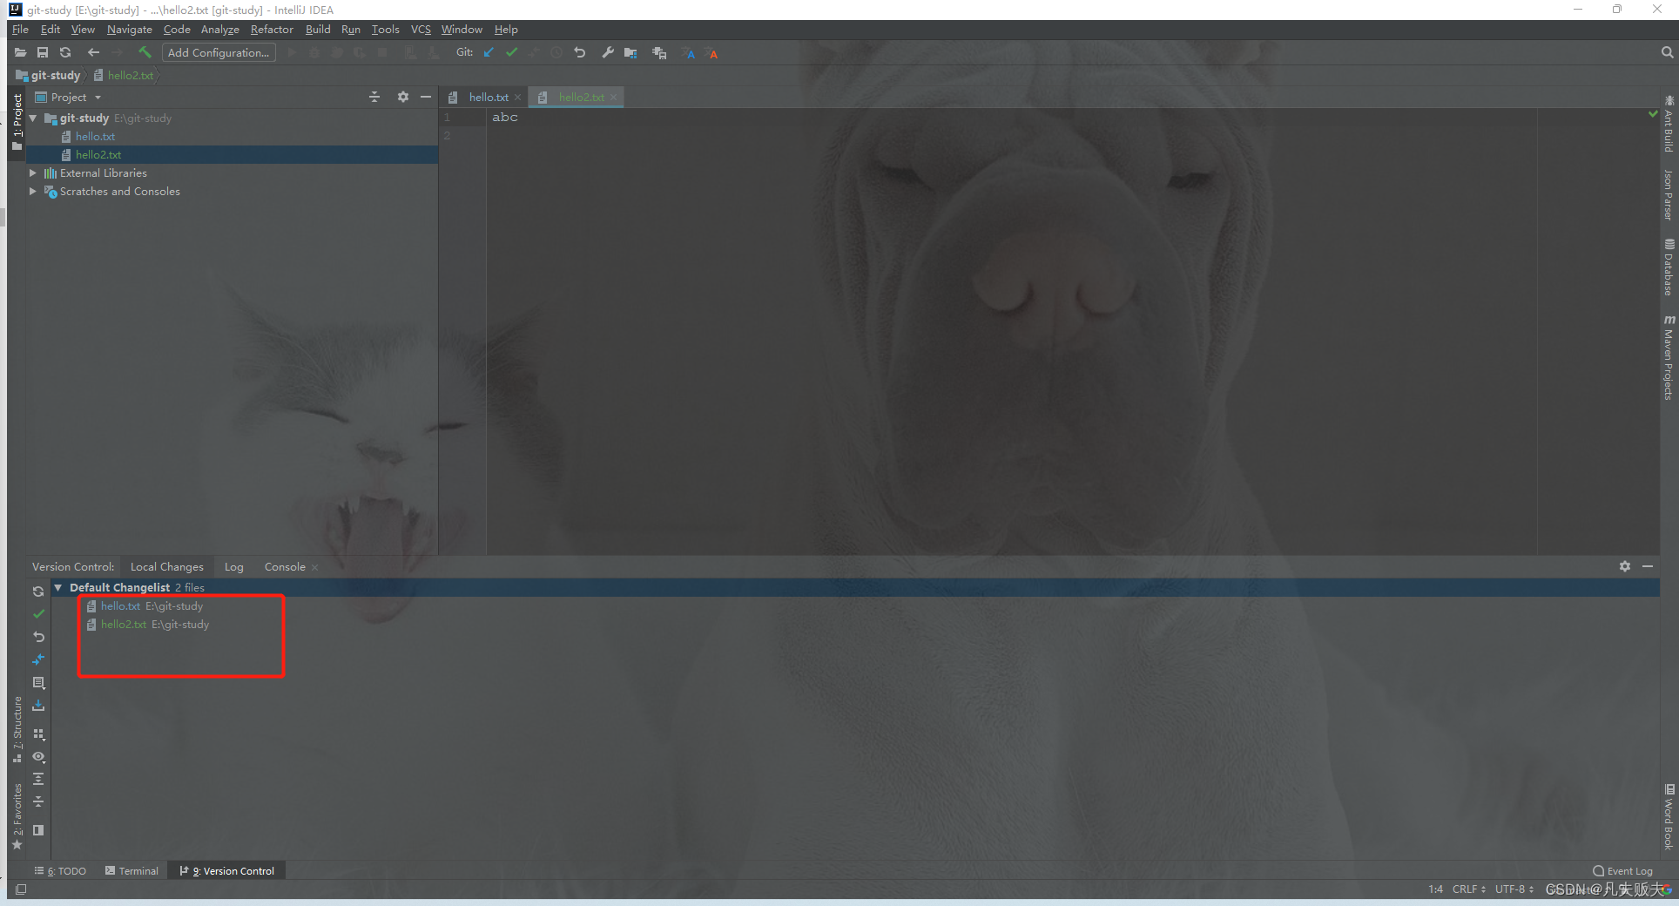
Task: Click Show Diff blue arrows icon
Action: click(x=38, y=659)
